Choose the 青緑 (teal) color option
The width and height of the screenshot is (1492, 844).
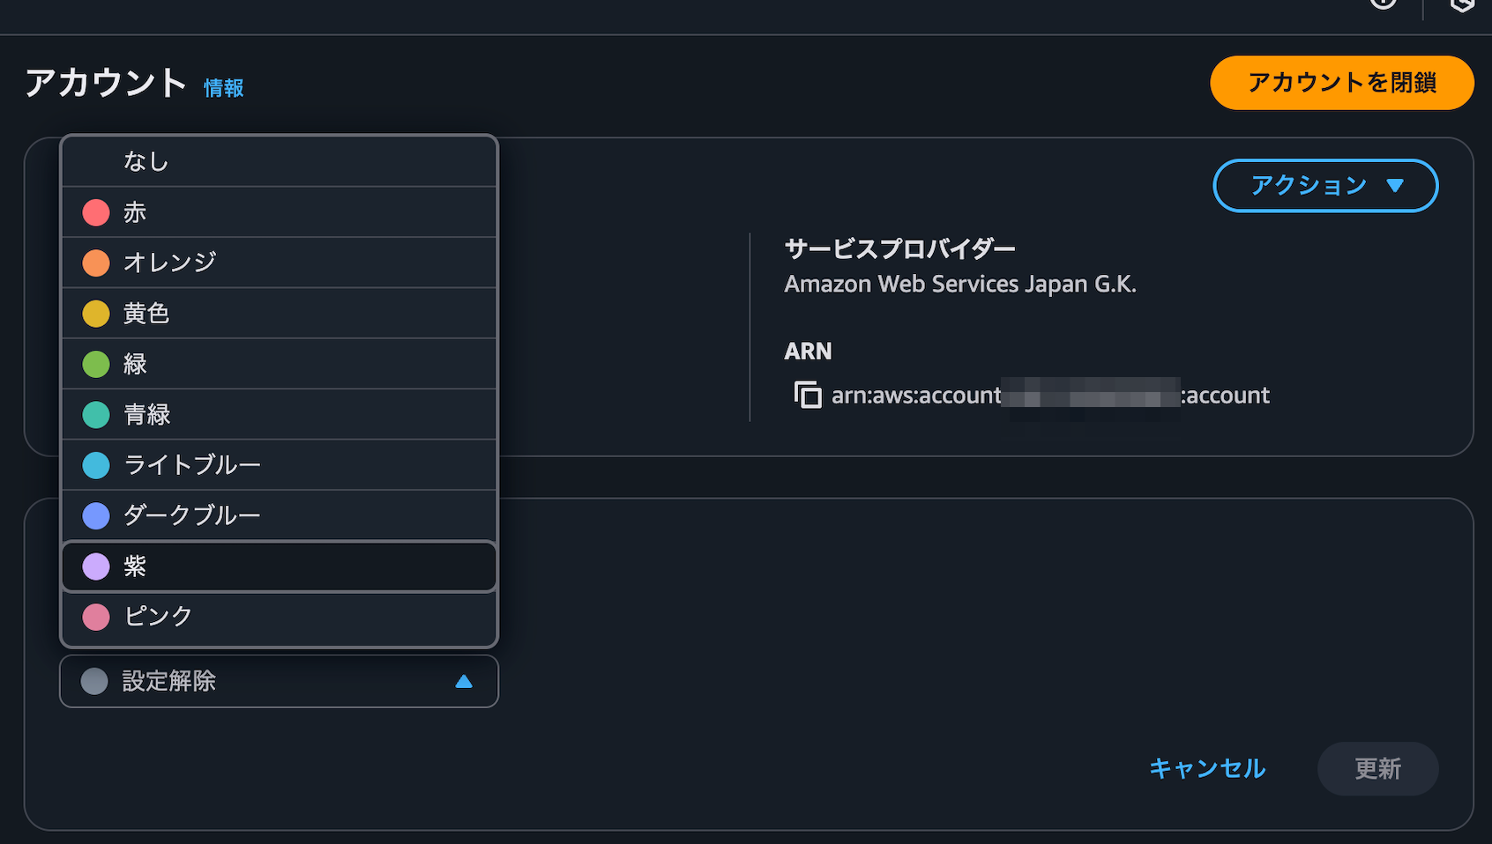point(279,414)
